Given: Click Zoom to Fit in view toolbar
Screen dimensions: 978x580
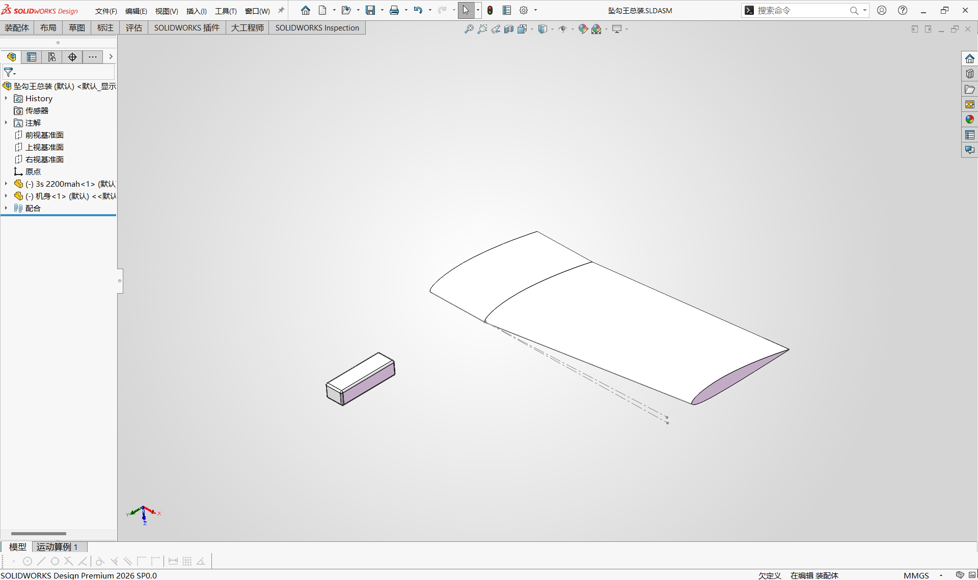Looking at the screenshot, I should pyautogui.click(x=469, y=29).
